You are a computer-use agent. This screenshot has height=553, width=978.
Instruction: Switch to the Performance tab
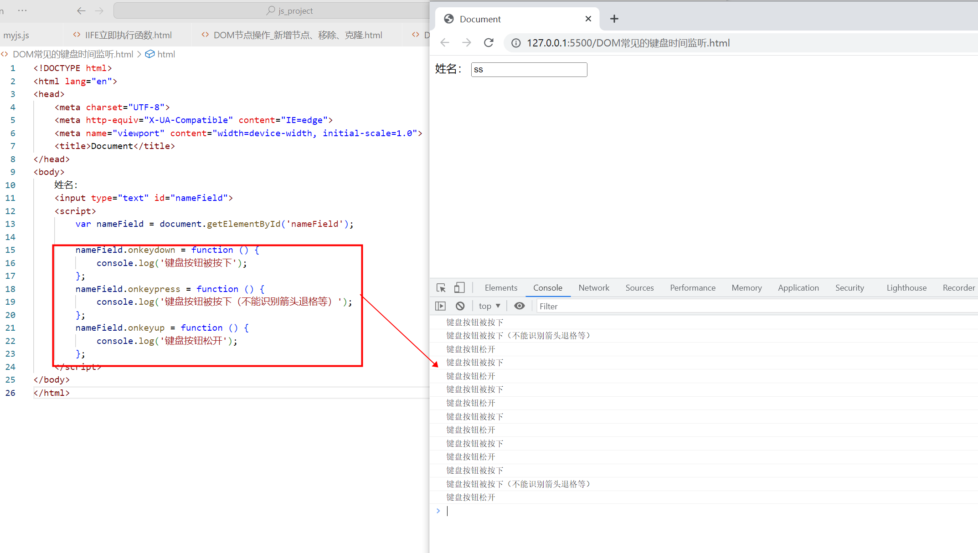693,288
